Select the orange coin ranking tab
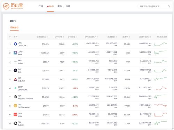This screenshot has width=174, height=130. click(x=14, y=27)
